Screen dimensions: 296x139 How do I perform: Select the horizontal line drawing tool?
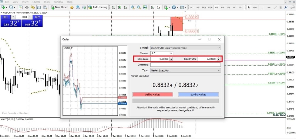point(269,7)
